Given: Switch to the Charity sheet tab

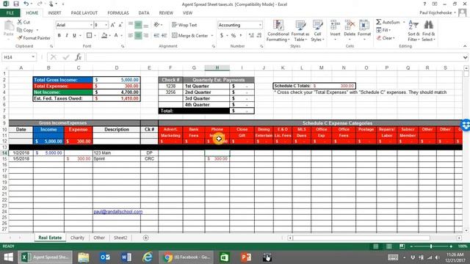Looking at the screenshot, I should (77, 238).
